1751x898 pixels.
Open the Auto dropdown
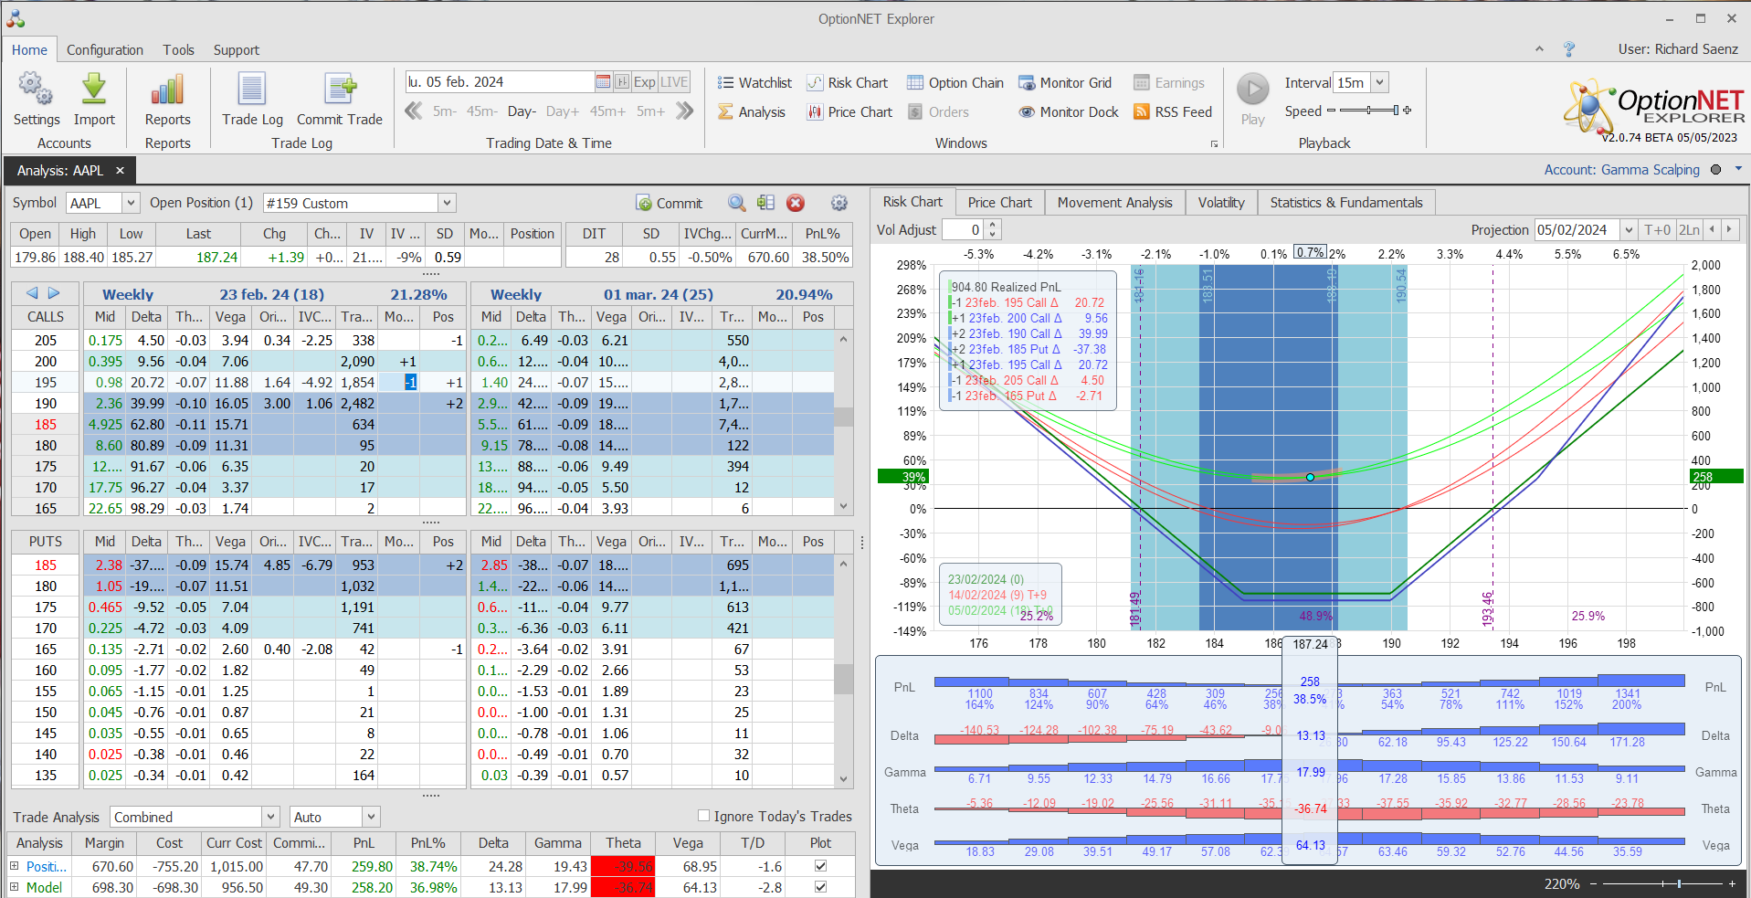[371, 817]
